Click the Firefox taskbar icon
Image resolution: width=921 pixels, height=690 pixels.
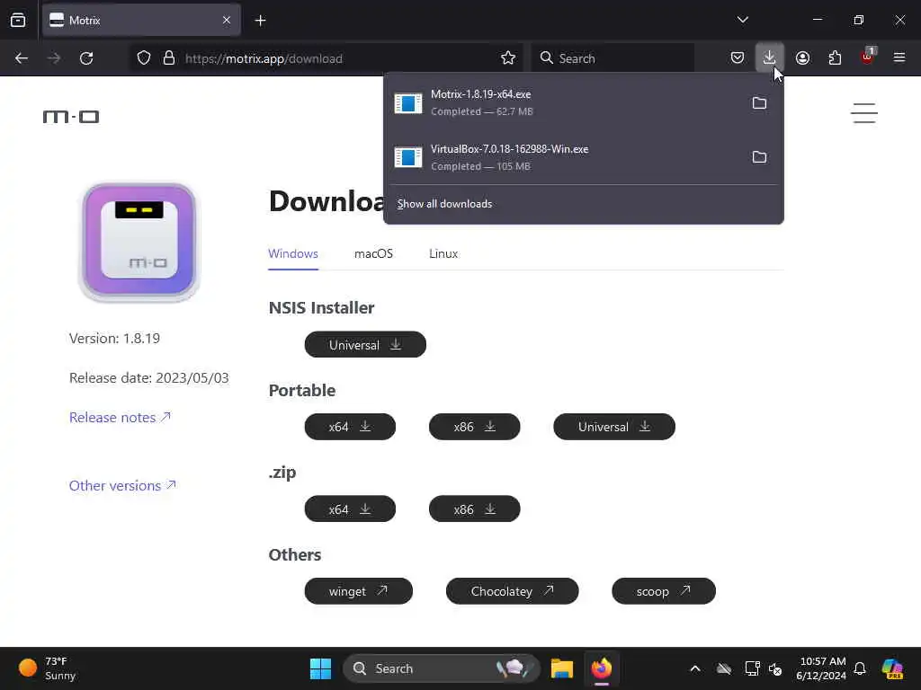[x=602, y=668]
